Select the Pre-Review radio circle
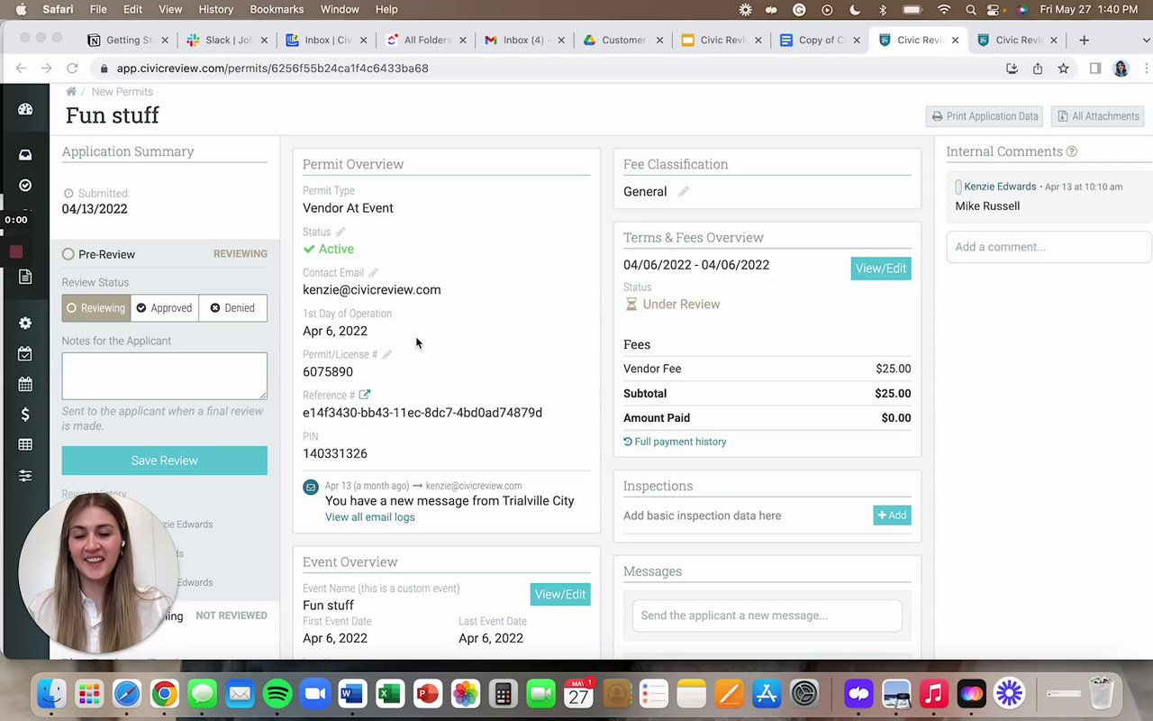Viewport: 1153px width, 721px height. pos(68,254)
